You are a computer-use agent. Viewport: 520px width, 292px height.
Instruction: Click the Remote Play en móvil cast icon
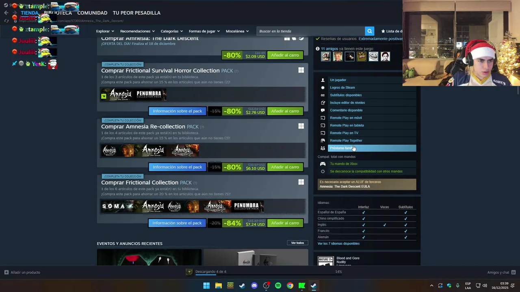point(323,118)
